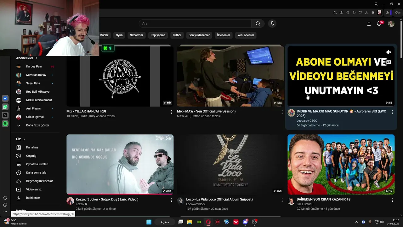
Task: Open the La Vida Loco video thumbnail
Action: (230, 165)
